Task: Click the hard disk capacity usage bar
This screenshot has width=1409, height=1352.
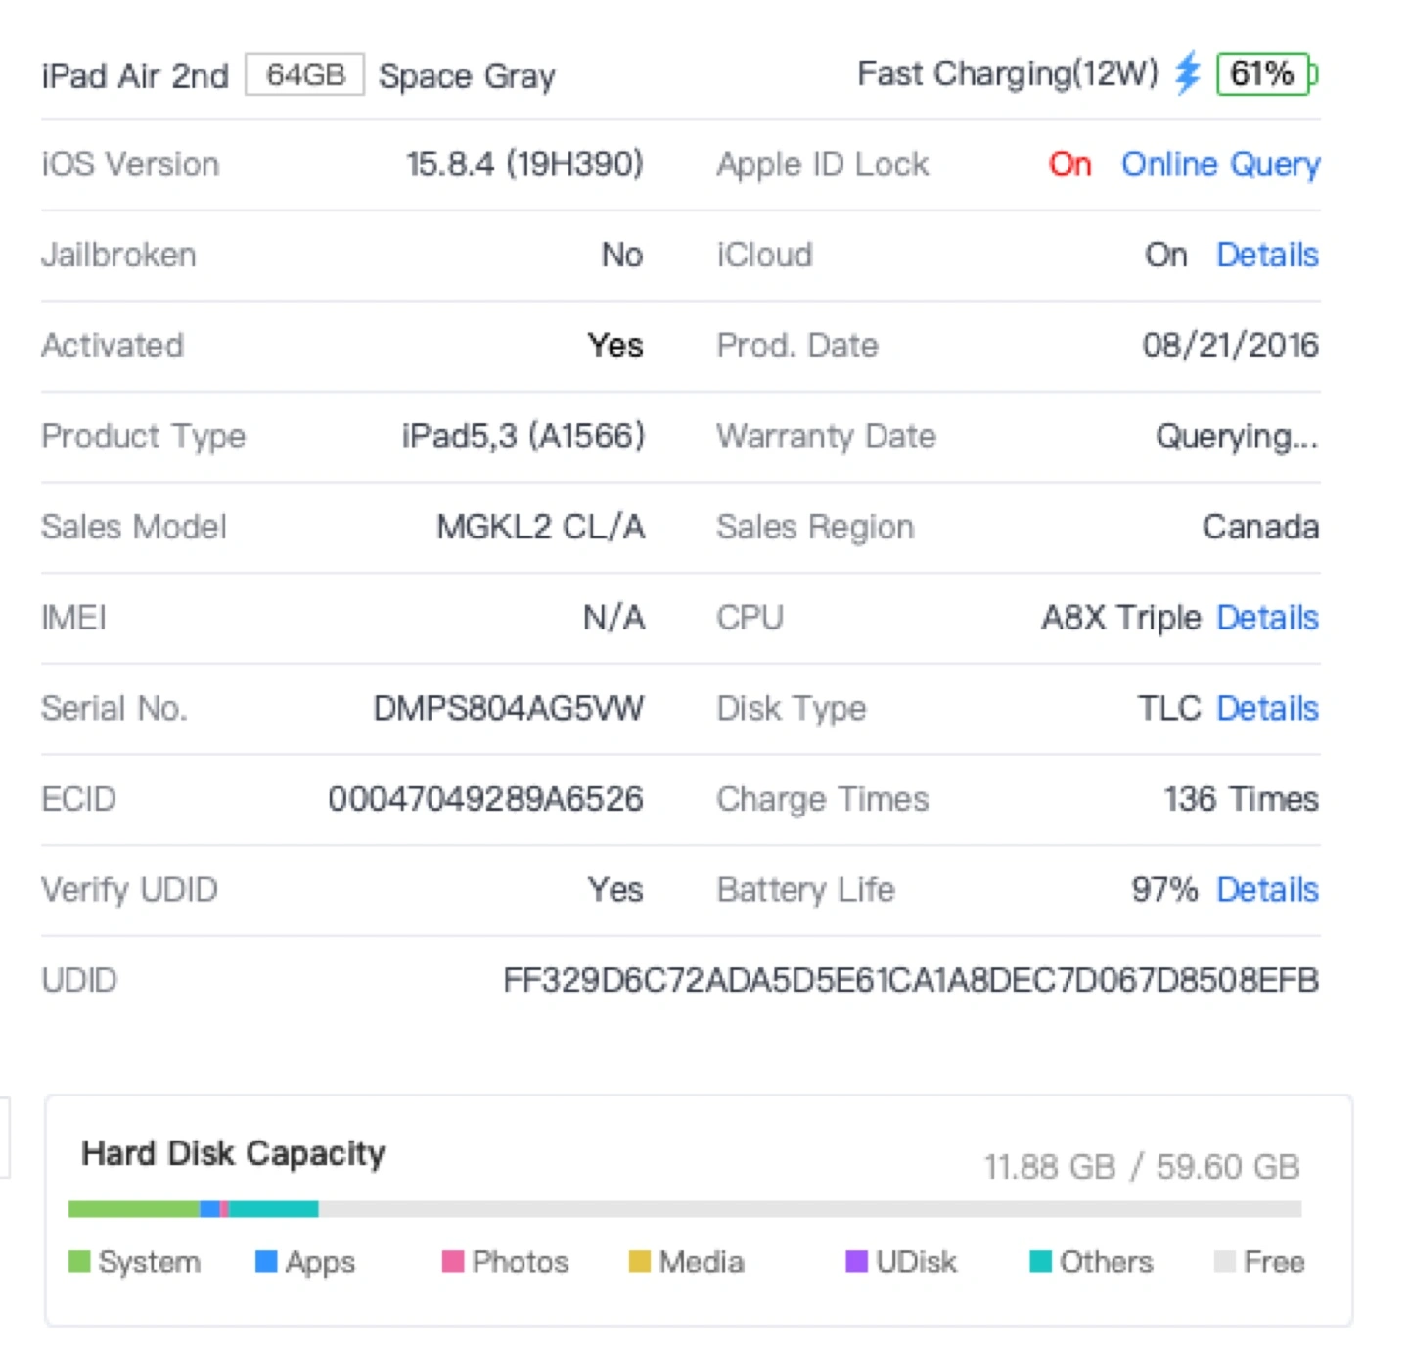Action: (684, 1209)
